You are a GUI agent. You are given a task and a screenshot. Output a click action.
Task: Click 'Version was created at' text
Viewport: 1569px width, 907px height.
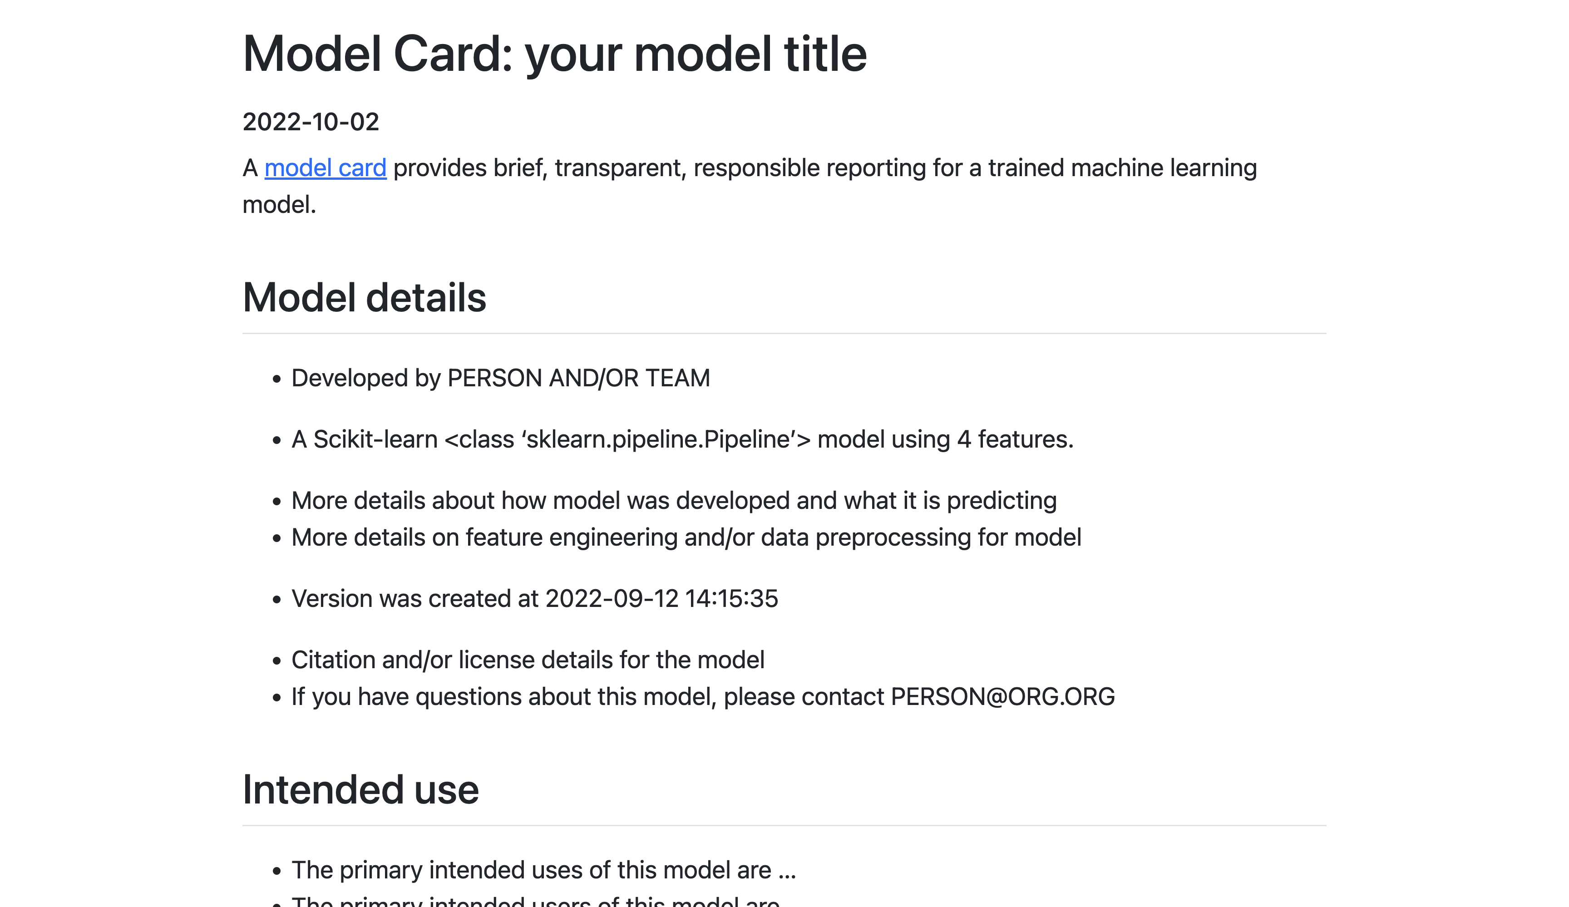[x=414, y=598]
